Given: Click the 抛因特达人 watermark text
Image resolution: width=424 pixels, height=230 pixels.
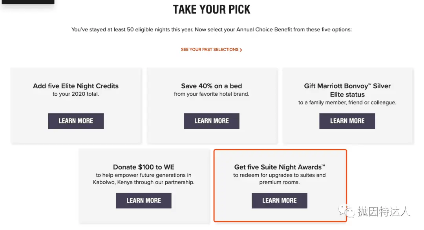Looking at the screenshot, I should pyautogui.click(x=384, y=212).
